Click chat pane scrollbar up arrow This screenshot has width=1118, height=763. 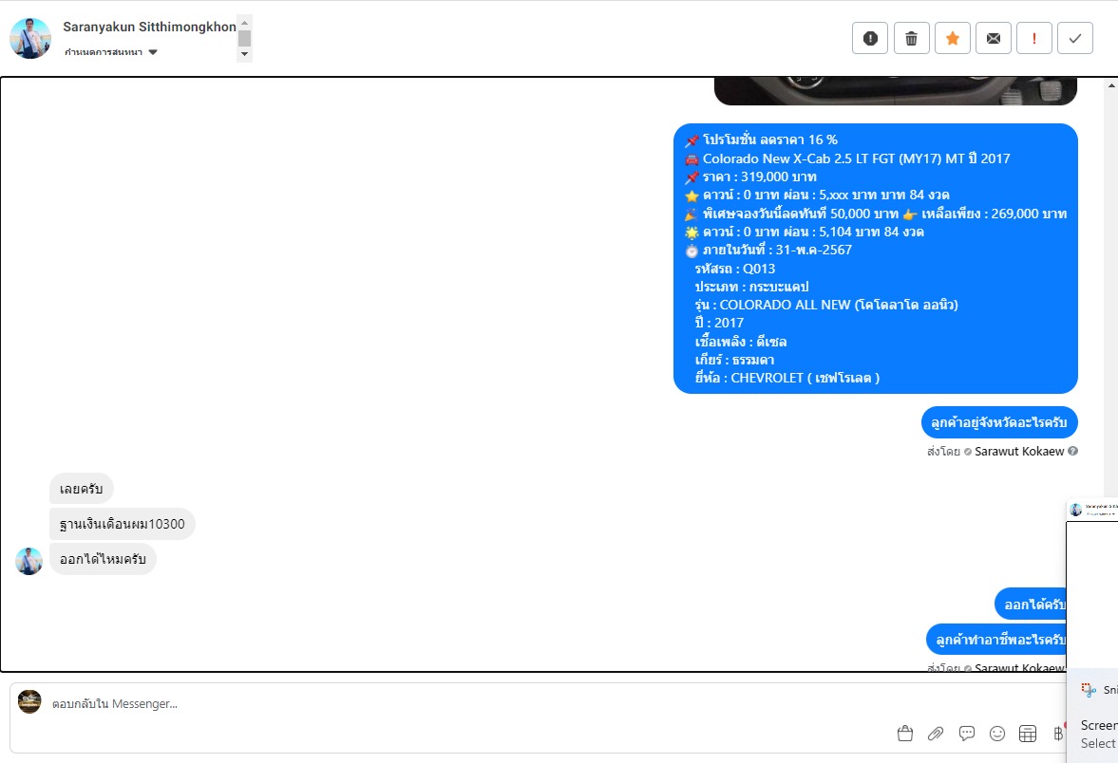click(x=1111, y=85)
